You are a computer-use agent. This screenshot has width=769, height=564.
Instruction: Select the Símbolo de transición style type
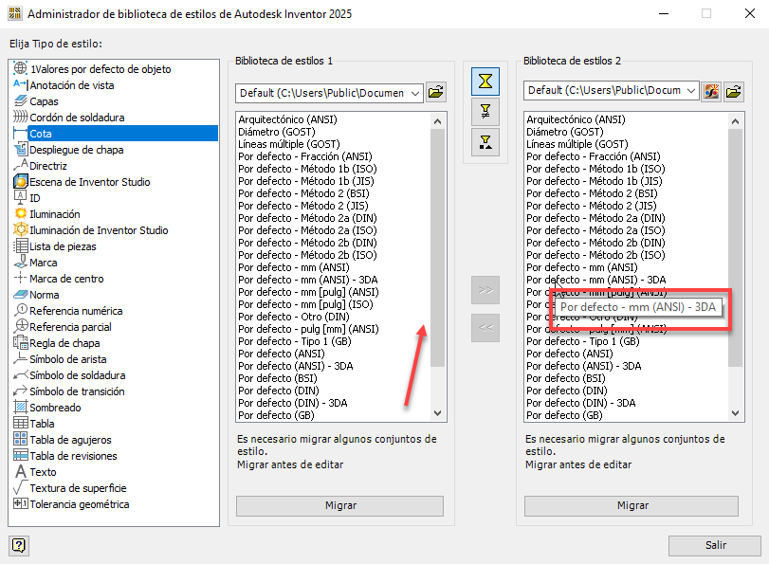pyautogui.click(x=77, y=391)
